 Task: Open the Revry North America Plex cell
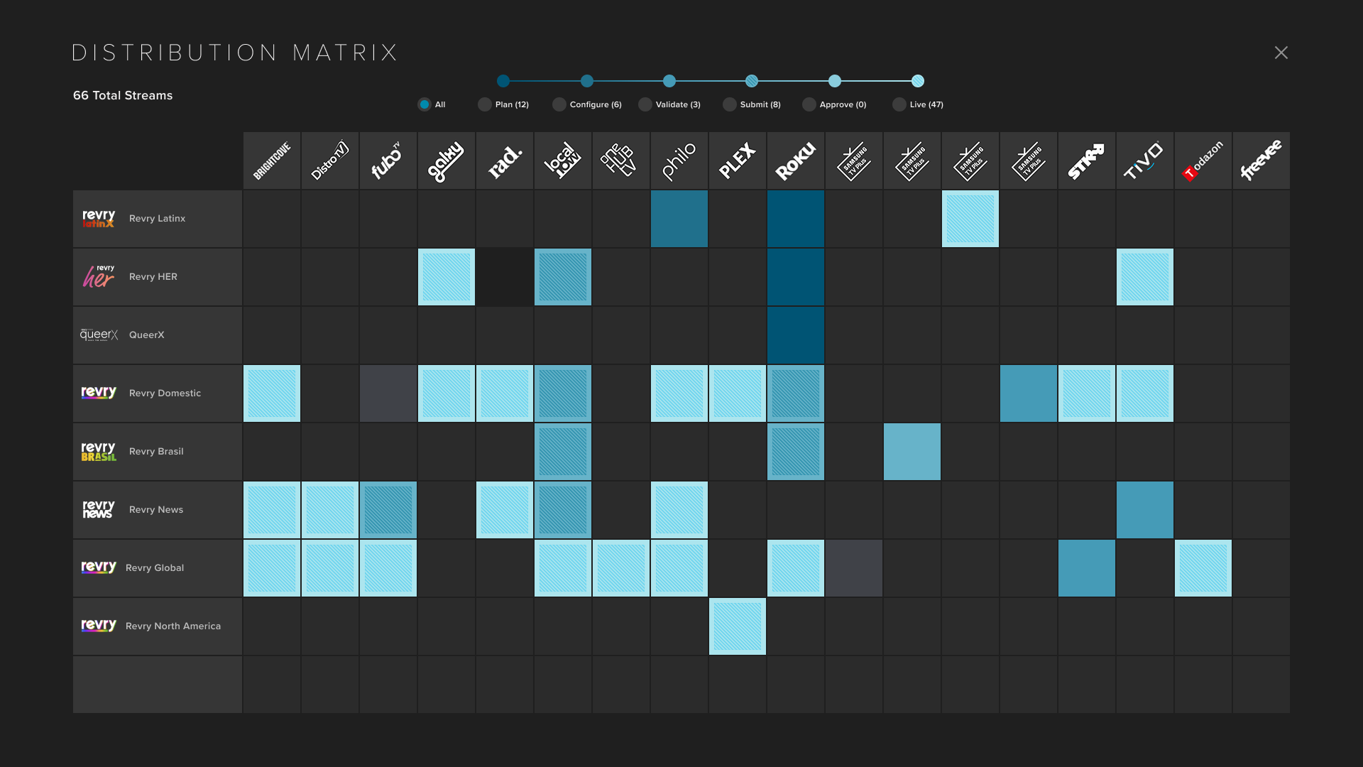coord(738,626)
